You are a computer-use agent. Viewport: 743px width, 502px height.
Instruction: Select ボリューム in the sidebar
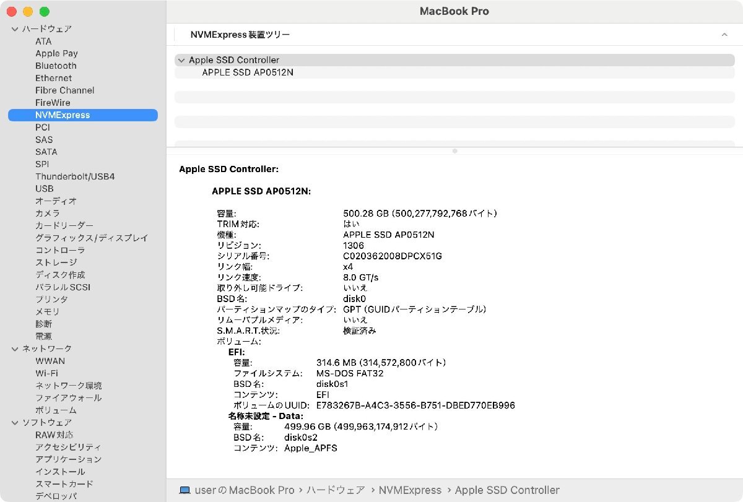point(56,410)
